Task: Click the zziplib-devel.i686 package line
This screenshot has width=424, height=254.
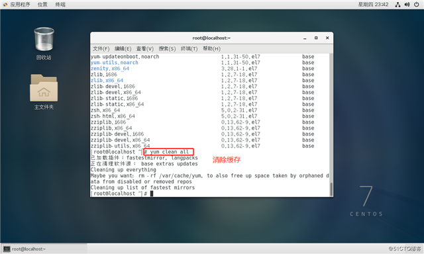Action: coord(117,134)
